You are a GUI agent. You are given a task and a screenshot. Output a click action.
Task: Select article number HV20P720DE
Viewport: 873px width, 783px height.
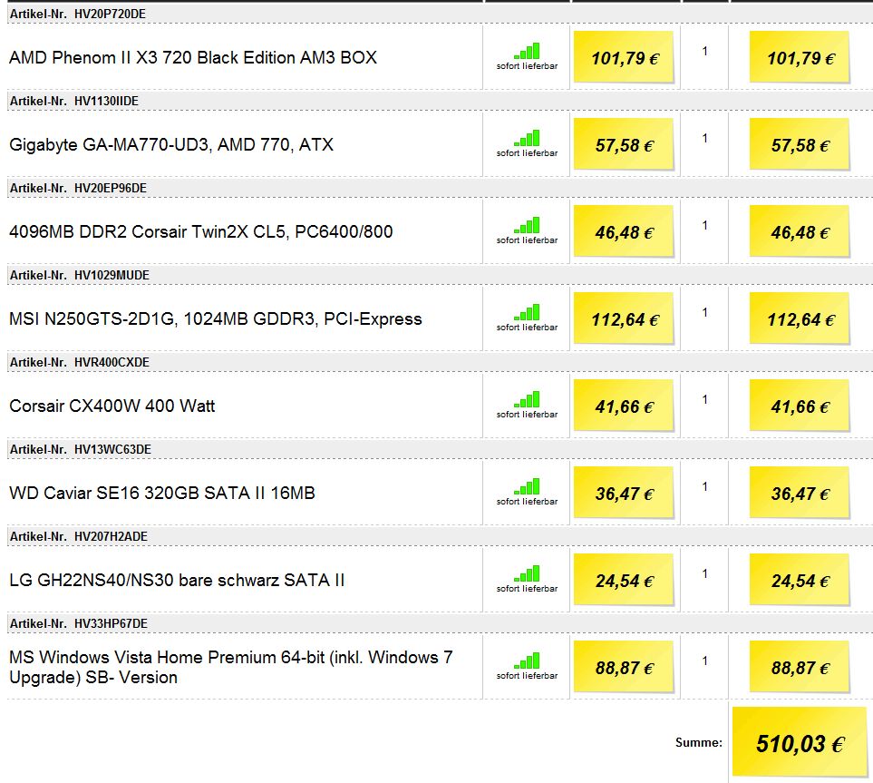(x=110, y=14)
